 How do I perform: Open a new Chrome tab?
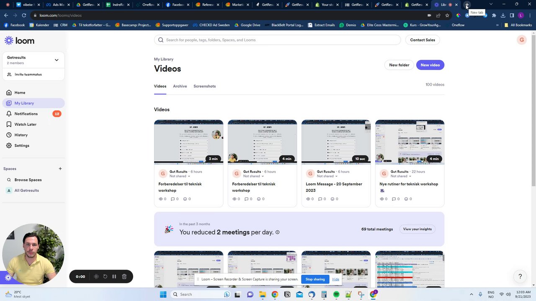[x=466, y=5]
